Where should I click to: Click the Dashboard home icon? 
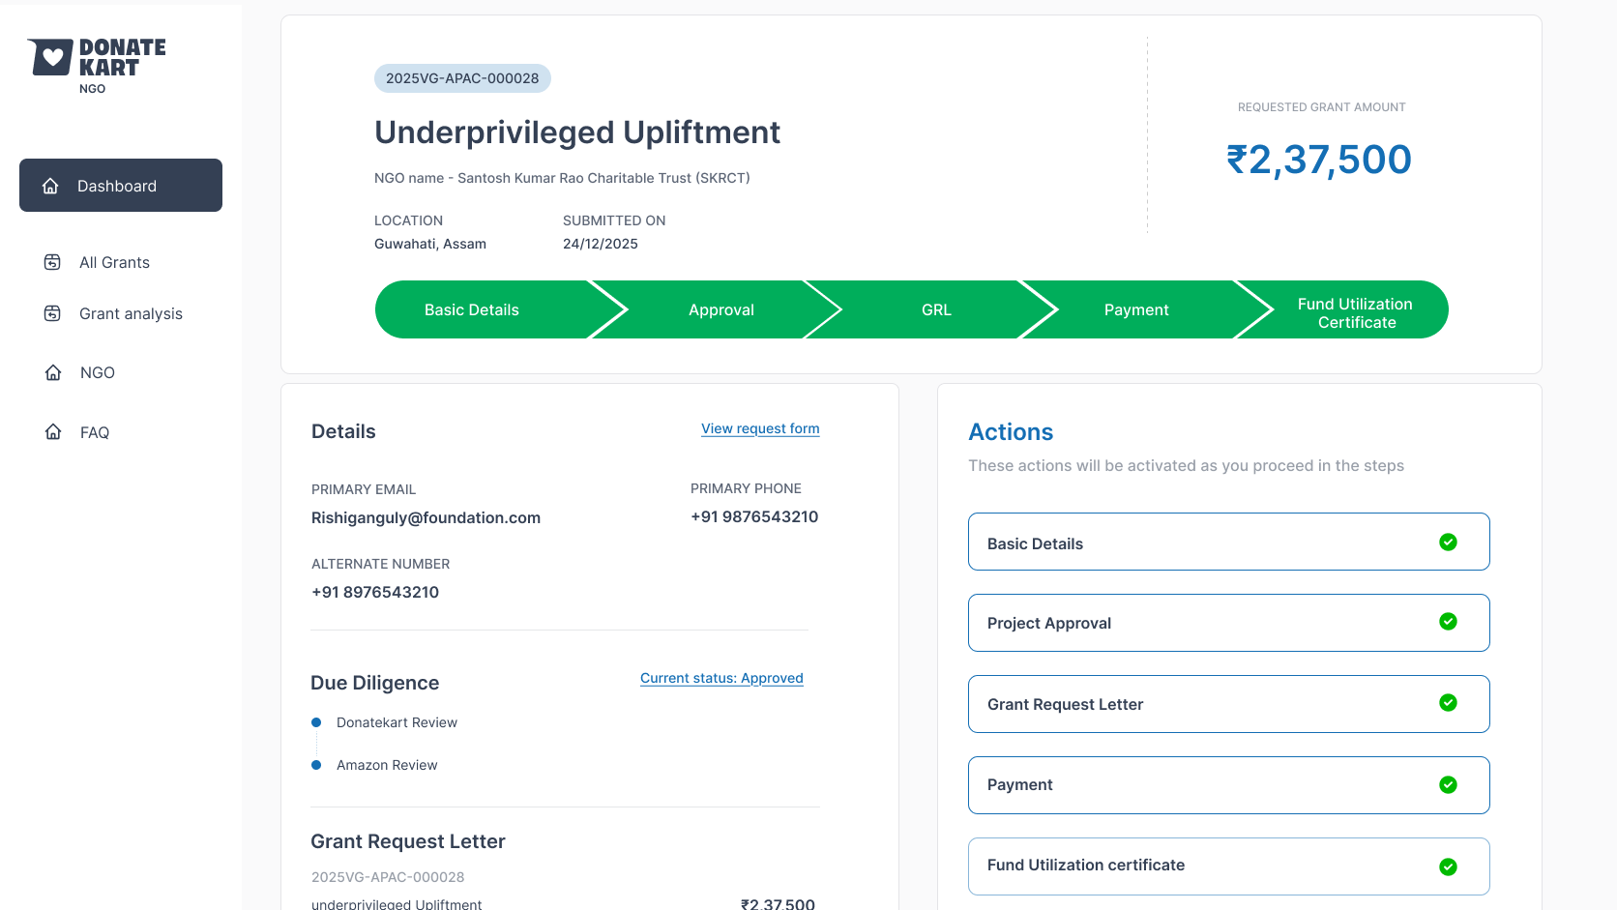point(51,186)
